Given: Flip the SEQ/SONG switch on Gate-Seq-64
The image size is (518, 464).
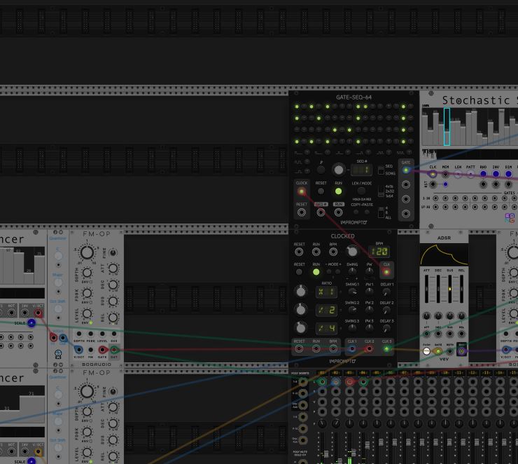Looking at the screenshot, I should coord(381,170).
